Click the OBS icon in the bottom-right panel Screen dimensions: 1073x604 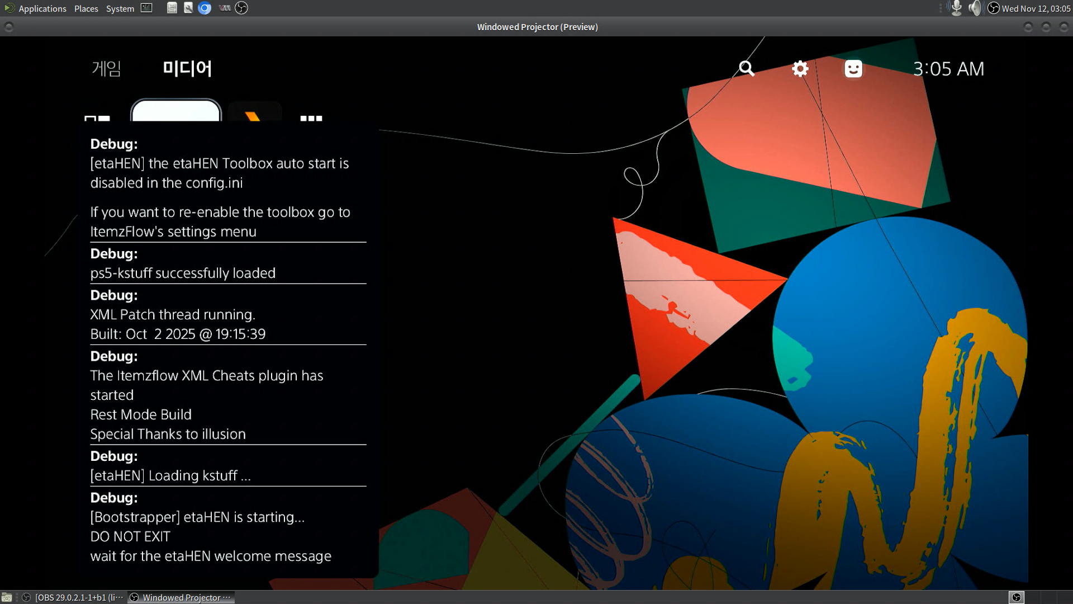click(1017, 597)
